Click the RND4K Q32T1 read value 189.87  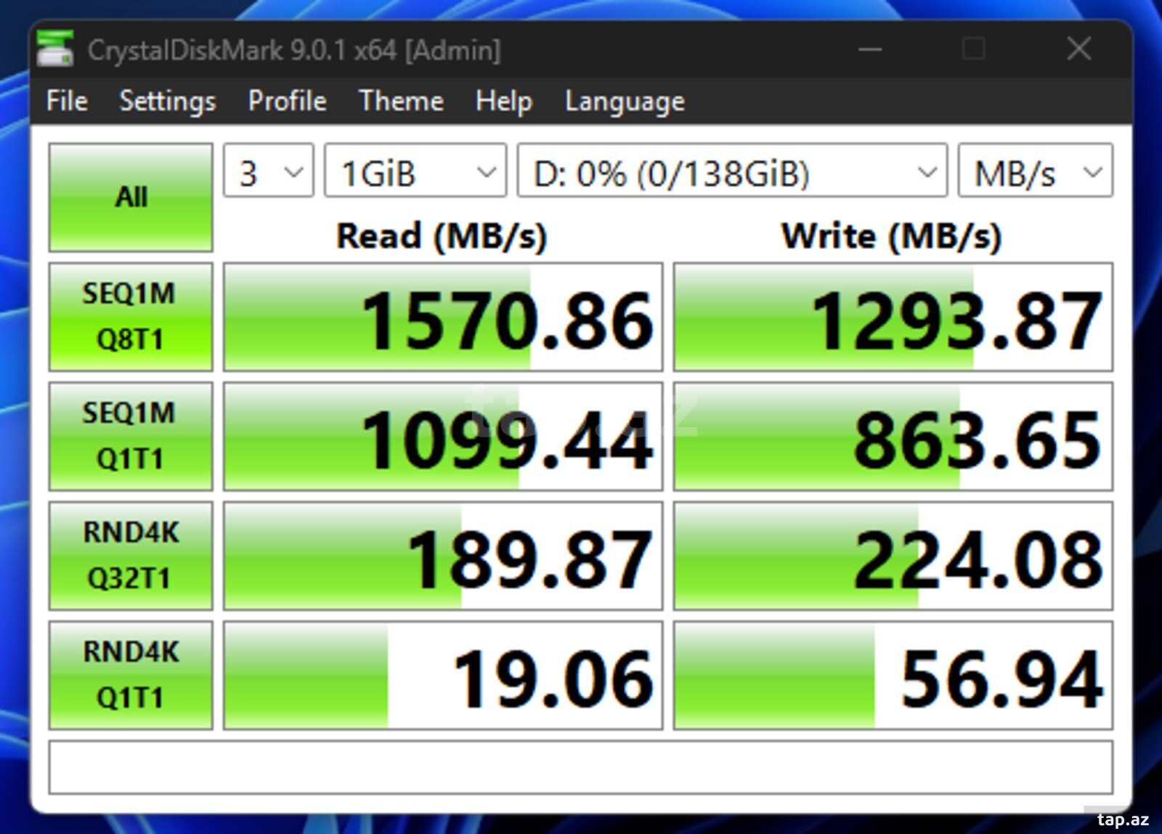click(443, 556)
